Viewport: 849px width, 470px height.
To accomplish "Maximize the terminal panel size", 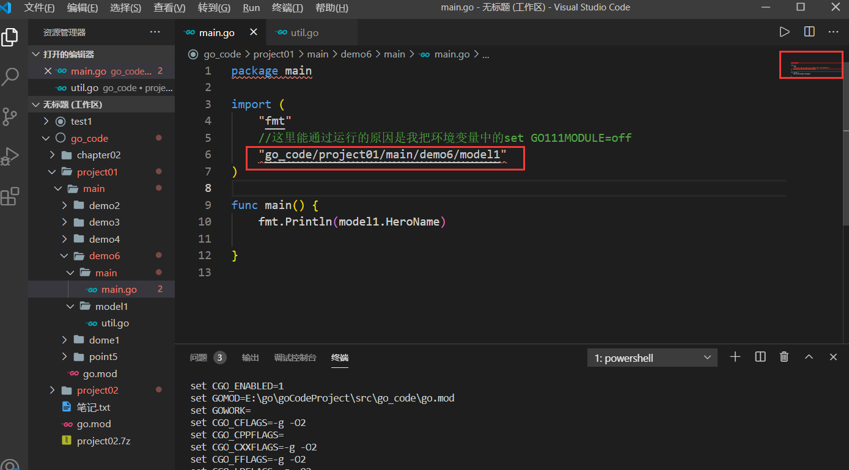I will [809, 357].
